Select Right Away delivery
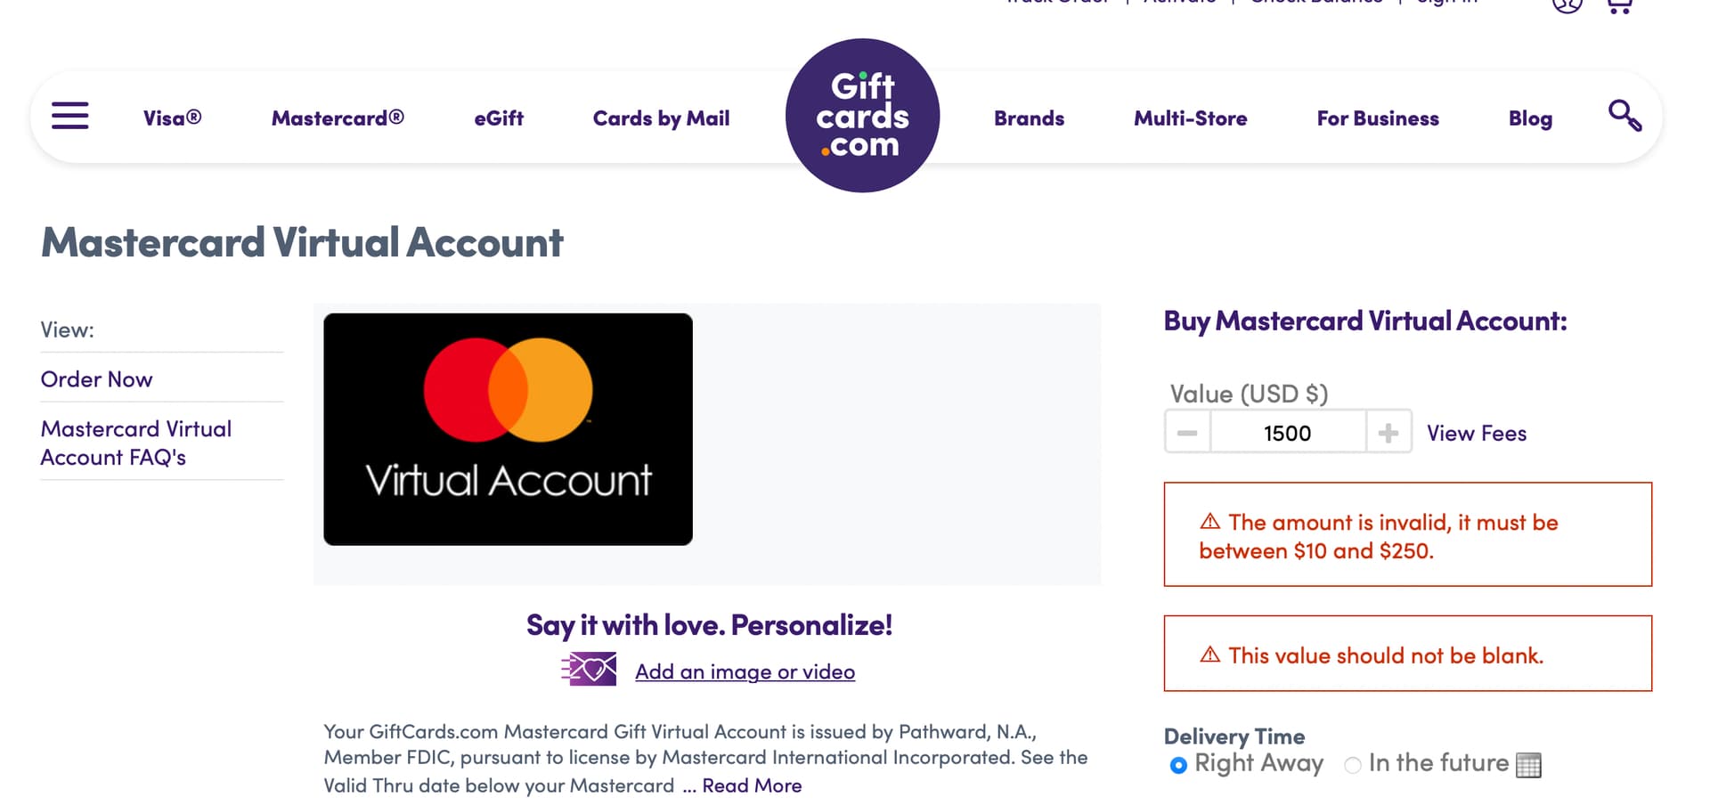The width and height of the screenshot is (1710, 805). (1178, 764)
